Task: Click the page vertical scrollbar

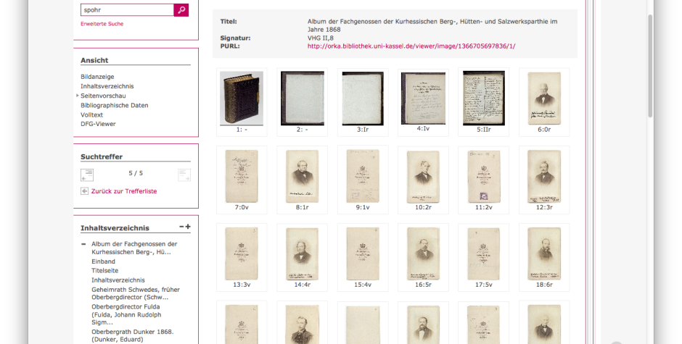Action: click(x=650, y=65)
